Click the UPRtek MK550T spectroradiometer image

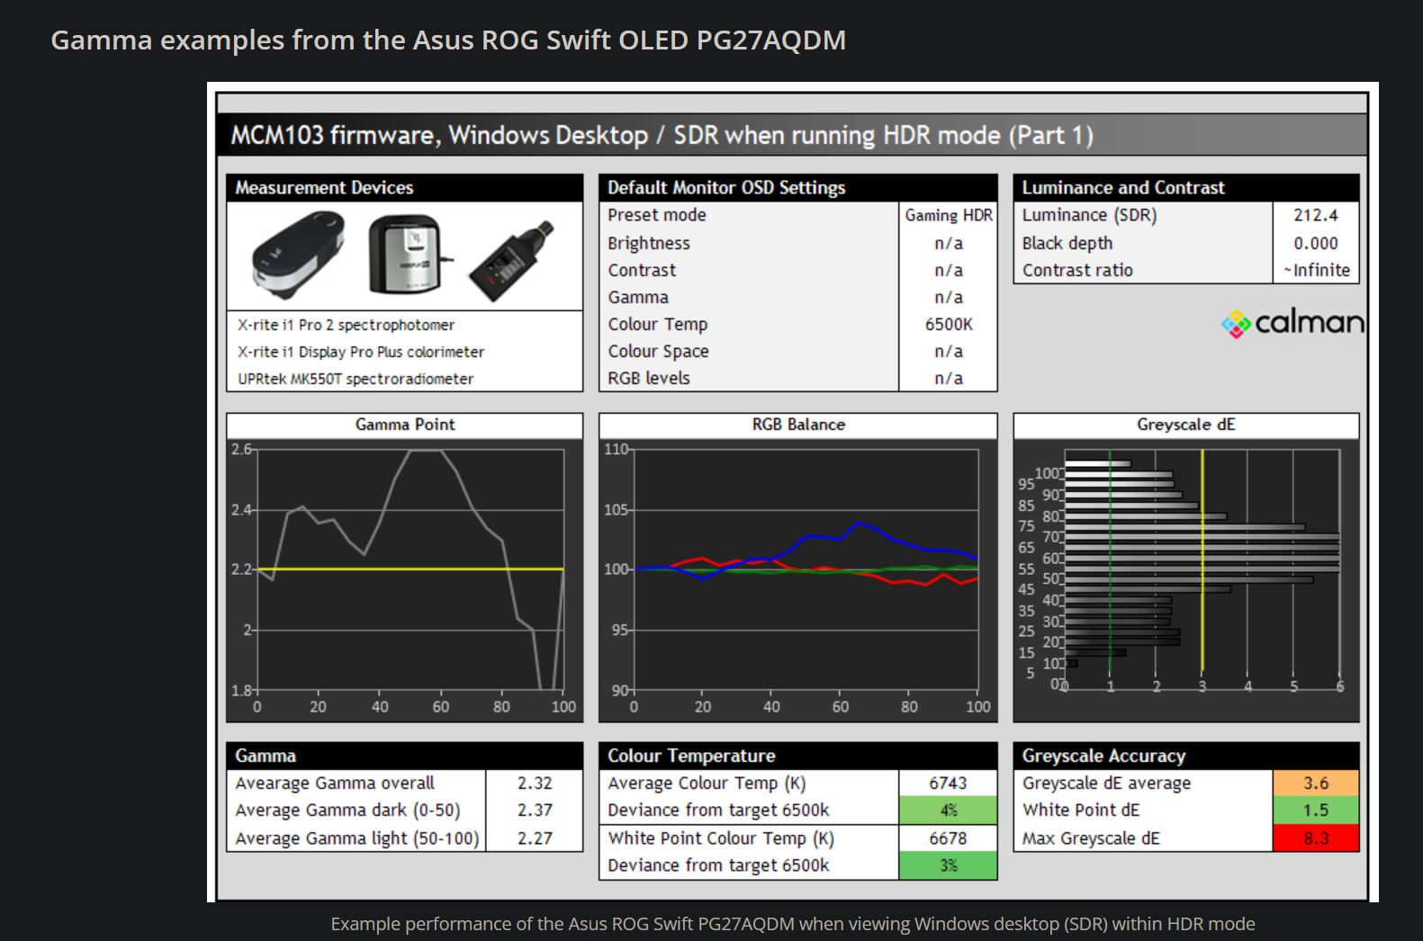click(510, 261)
